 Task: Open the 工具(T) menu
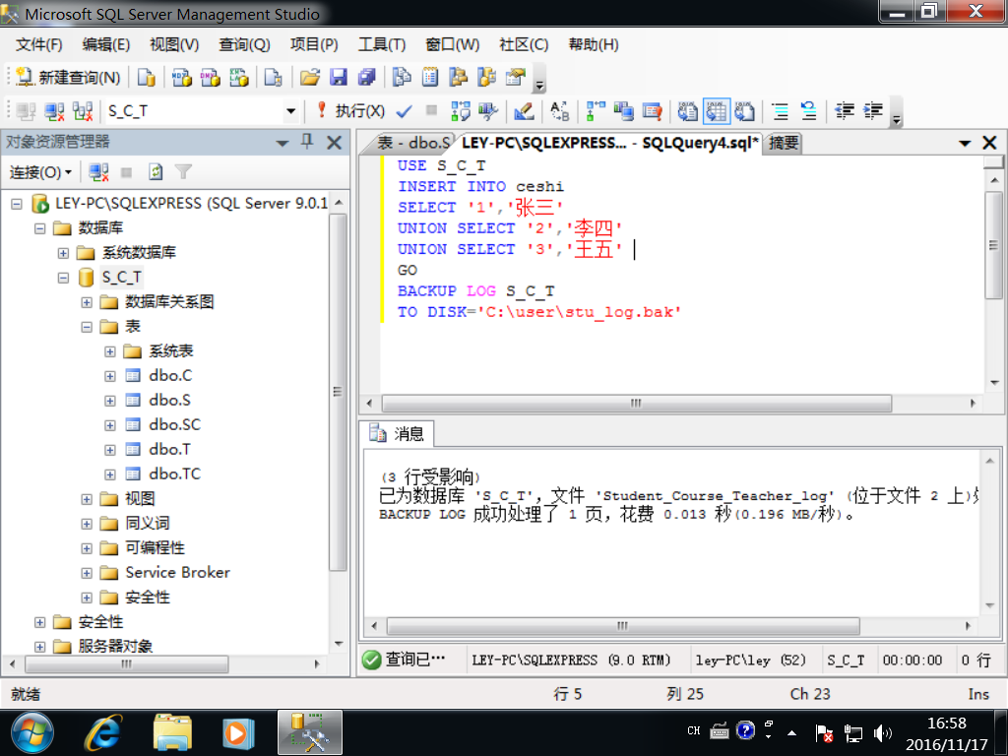[382, 44]
